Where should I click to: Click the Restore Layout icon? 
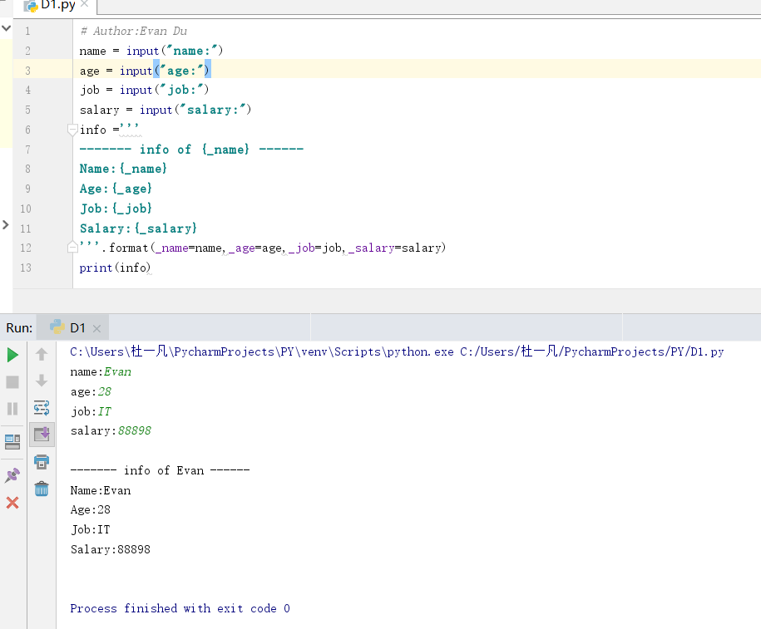[12, 440]
